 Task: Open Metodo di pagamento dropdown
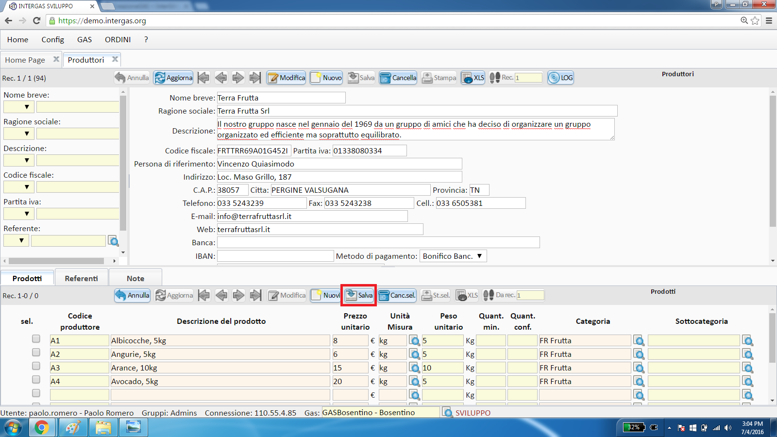pyautogui.click(x=453, y=256)
